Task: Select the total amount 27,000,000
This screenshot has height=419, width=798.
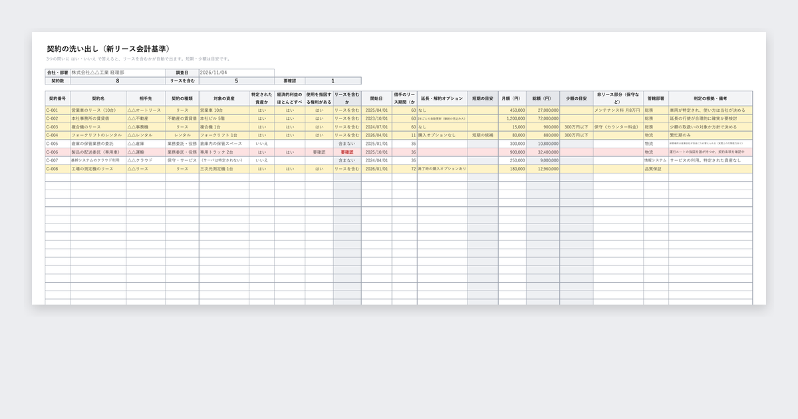Action: [x=543, y=110]
